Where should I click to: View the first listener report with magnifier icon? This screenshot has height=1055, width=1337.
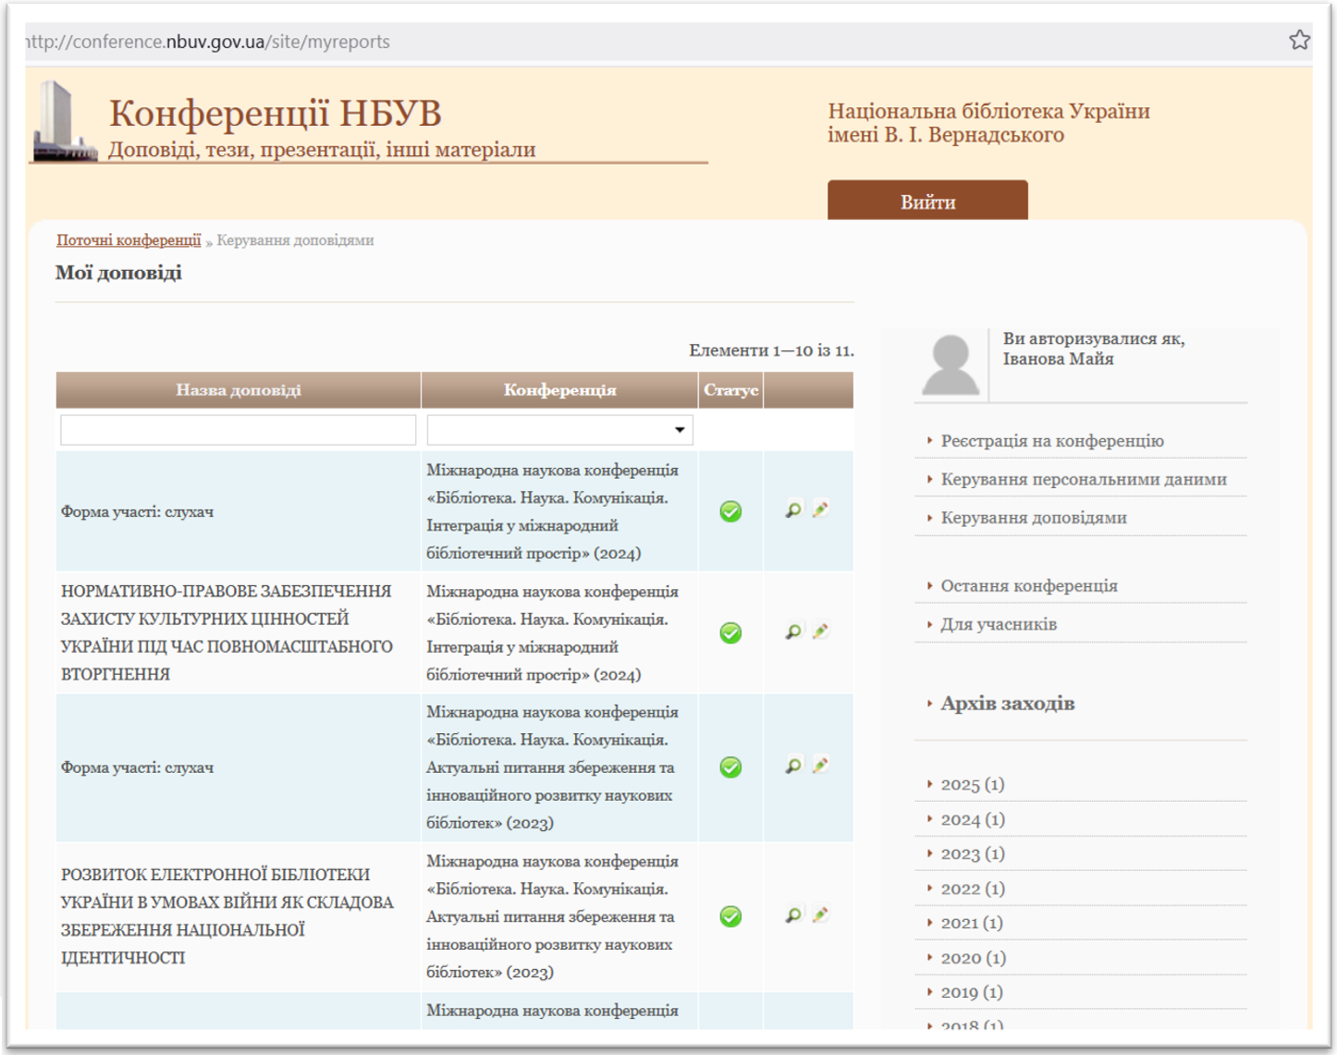pyautogui.click(x=793, y=509)
